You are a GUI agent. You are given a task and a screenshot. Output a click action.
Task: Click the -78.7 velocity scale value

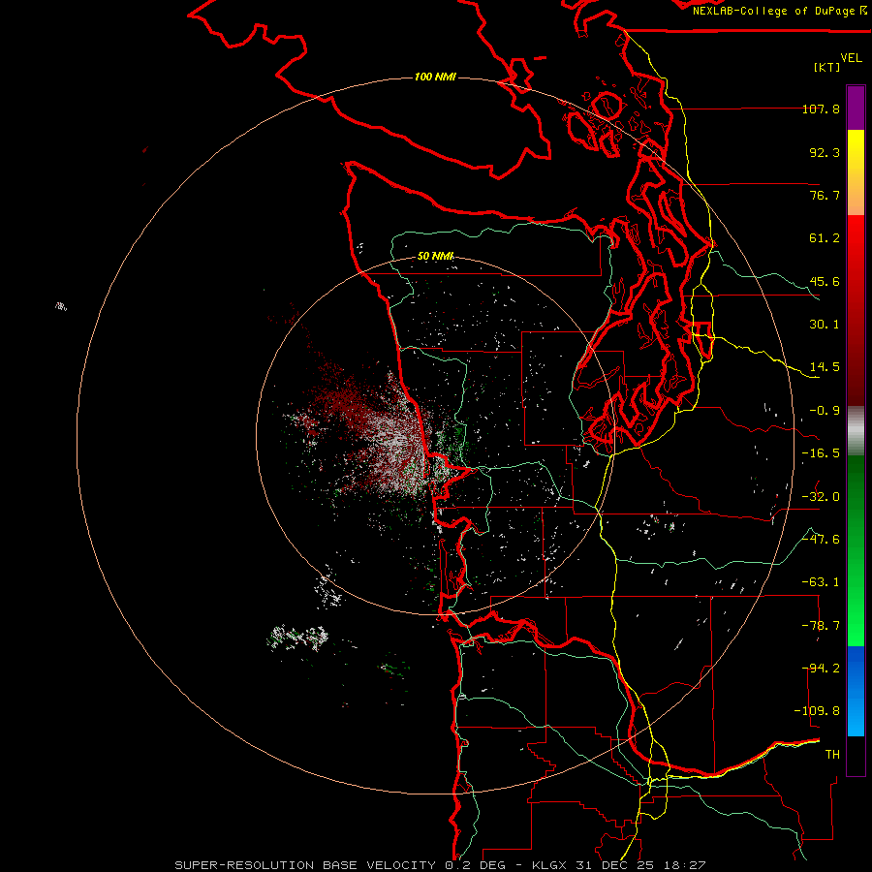click(821, 626)
